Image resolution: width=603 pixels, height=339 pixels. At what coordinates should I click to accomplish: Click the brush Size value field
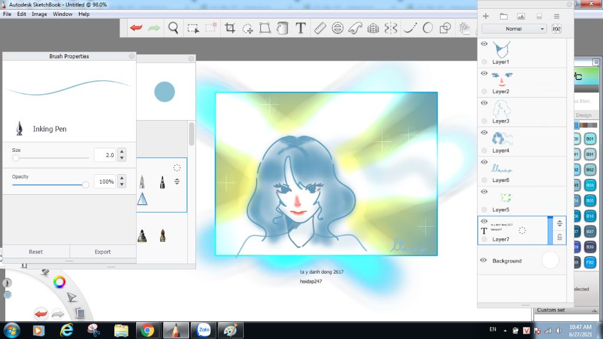pos(105,155)
